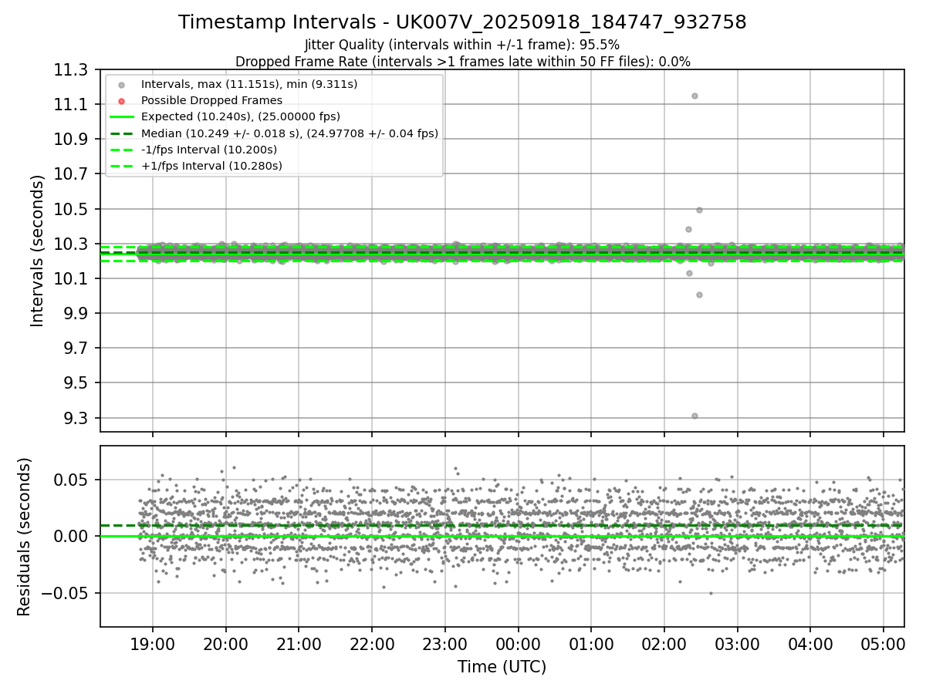The height and width of the screenshot is (694, 926).
Task: Click the 03:00 x-axis tick label
Action: tap(737, 642)
